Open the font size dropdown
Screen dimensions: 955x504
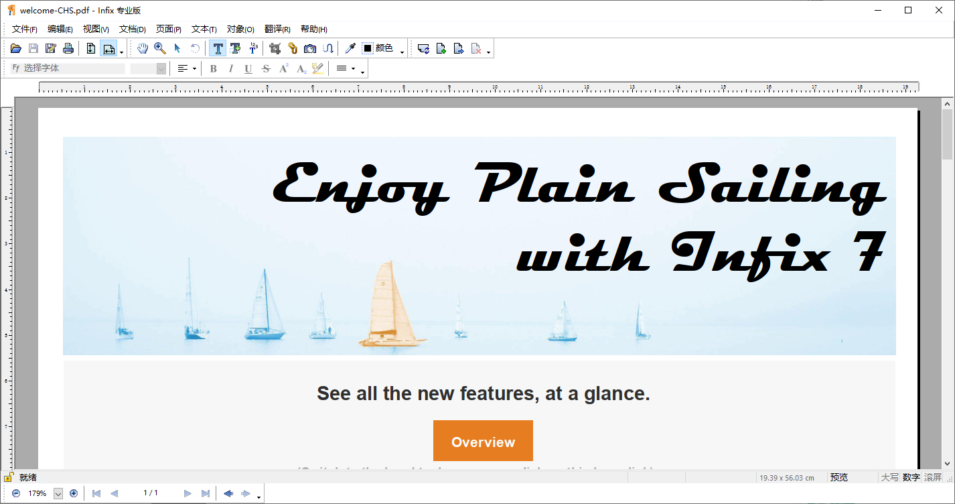click(x=161, y=68)
